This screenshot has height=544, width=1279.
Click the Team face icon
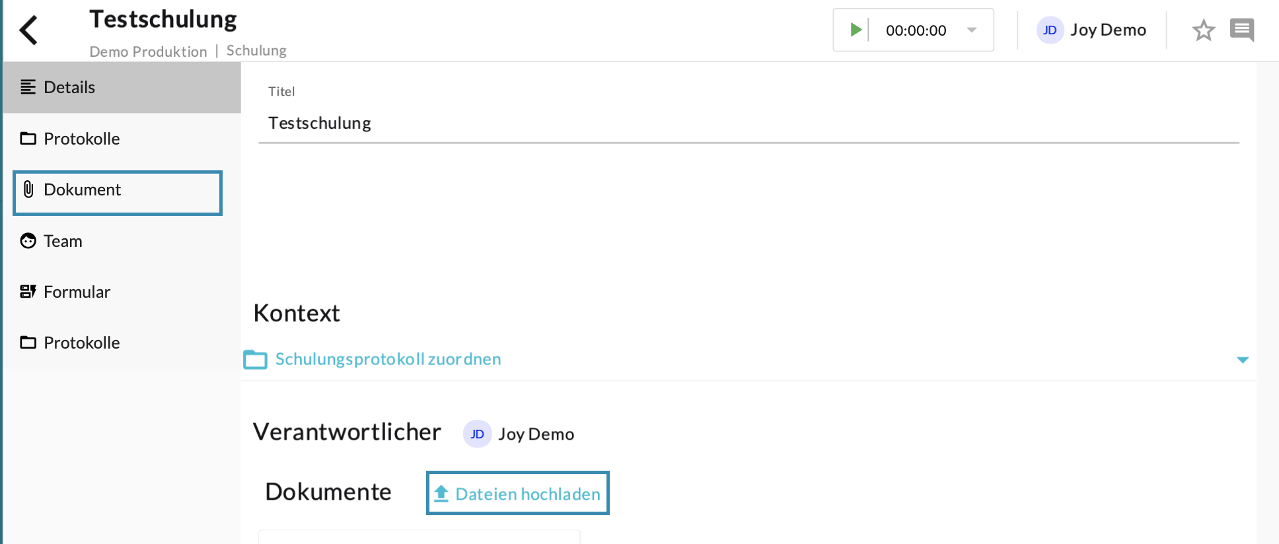(x=28, y=241)
